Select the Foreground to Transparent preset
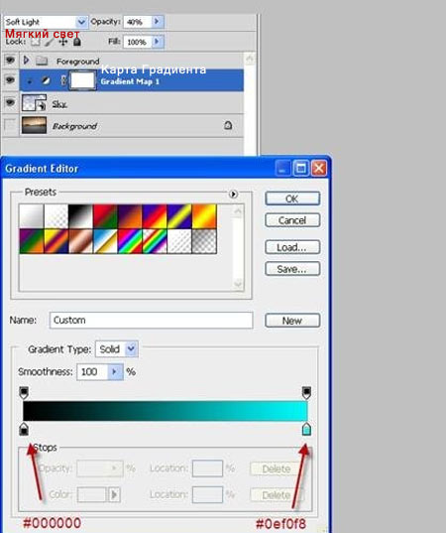Screen dimensions: 446x533 coord(56,216)
